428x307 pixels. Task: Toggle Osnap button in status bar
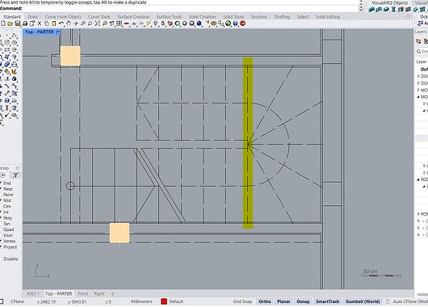tap(303, 301)
